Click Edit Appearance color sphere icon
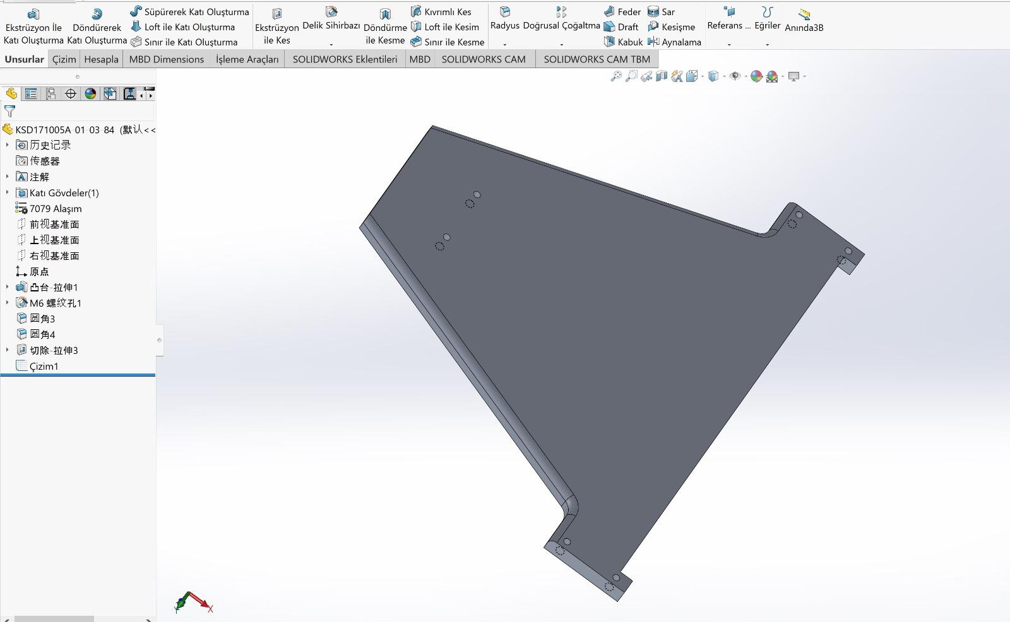Screen dimensions: 1010x622 point(756,76)
